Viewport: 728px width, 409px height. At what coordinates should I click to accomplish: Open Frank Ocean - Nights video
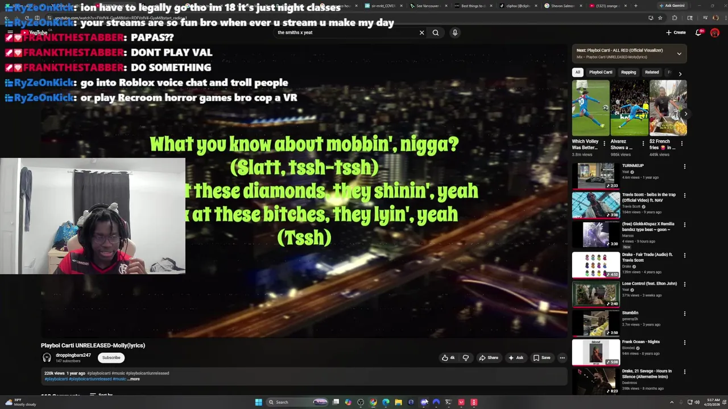(596, 352)
